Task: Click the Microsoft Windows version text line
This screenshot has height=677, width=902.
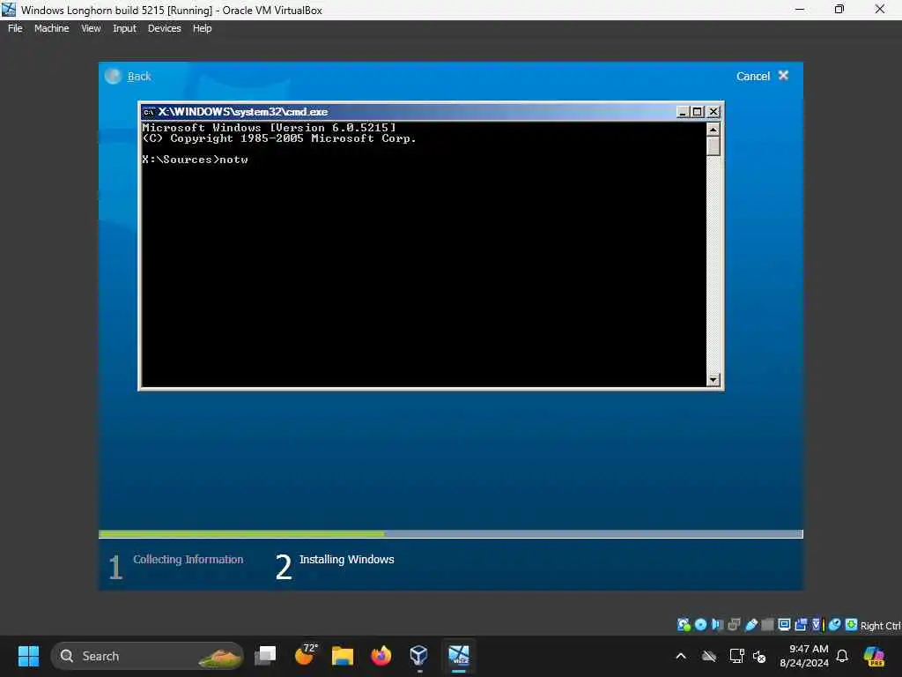Action: [x=269, y=128]
